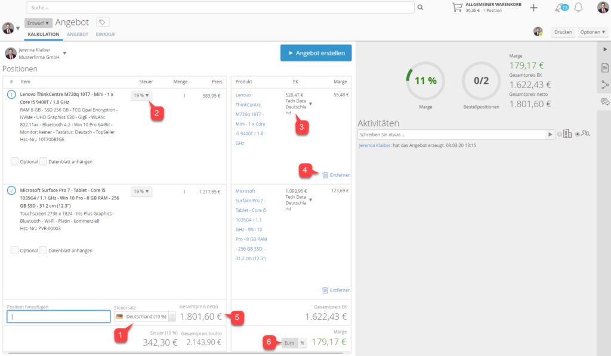611x356 pixels.
Task: Click the avatar with green online dot
Action: pos(538,32)
